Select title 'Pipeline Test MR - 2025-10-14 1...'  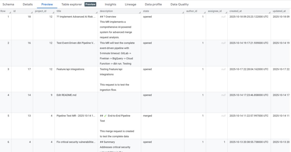coord(76,116)
